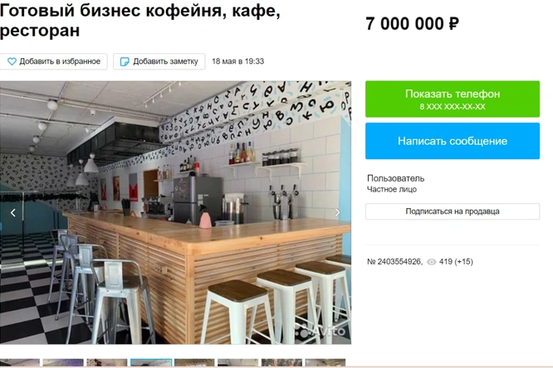Select the second photo thumbnail
The width and height of the screenshot is (553, 368).
click(63, 363)
